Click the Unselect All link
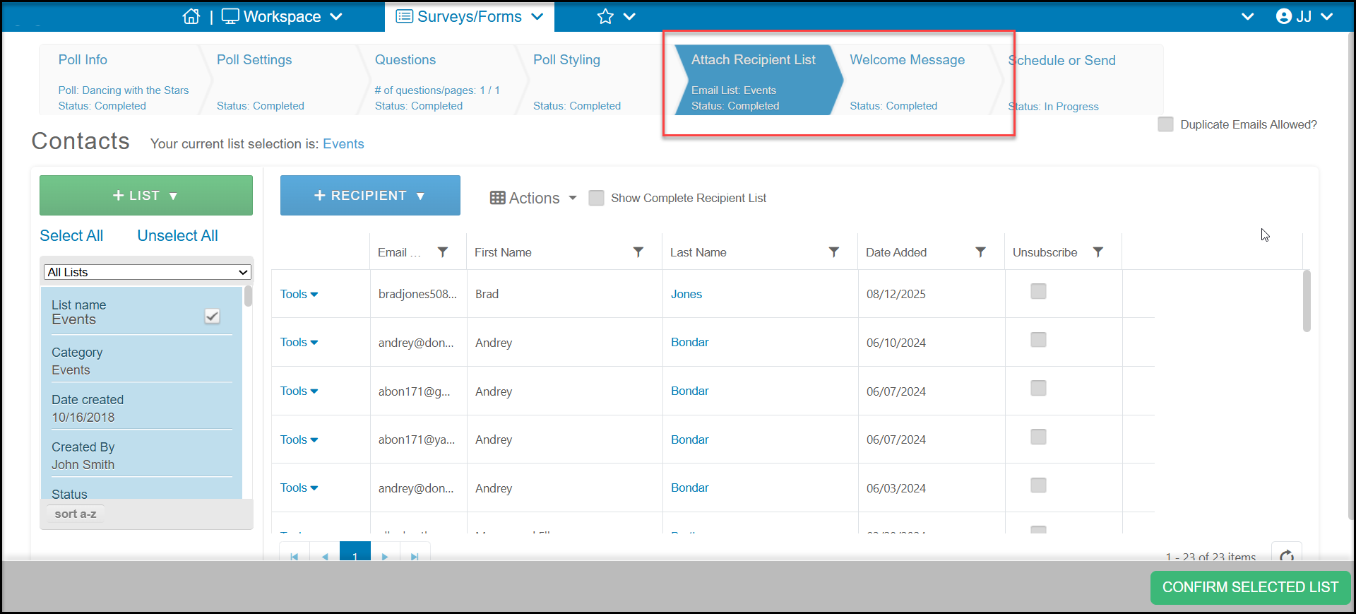The height and width of the screenshot is (614, 1356). [x=177, y=236]
